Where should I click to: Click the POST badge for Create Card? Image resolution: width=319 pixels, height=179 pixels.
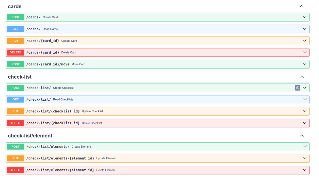pyautogui.click(x=15, y=17)
